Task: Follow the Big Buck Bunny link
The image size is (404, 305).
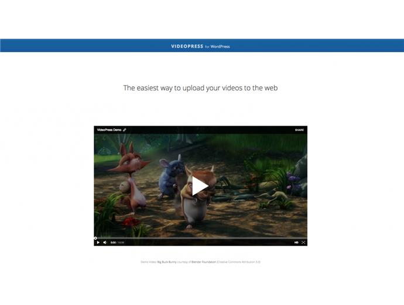Action: click(x=167, y=262)
